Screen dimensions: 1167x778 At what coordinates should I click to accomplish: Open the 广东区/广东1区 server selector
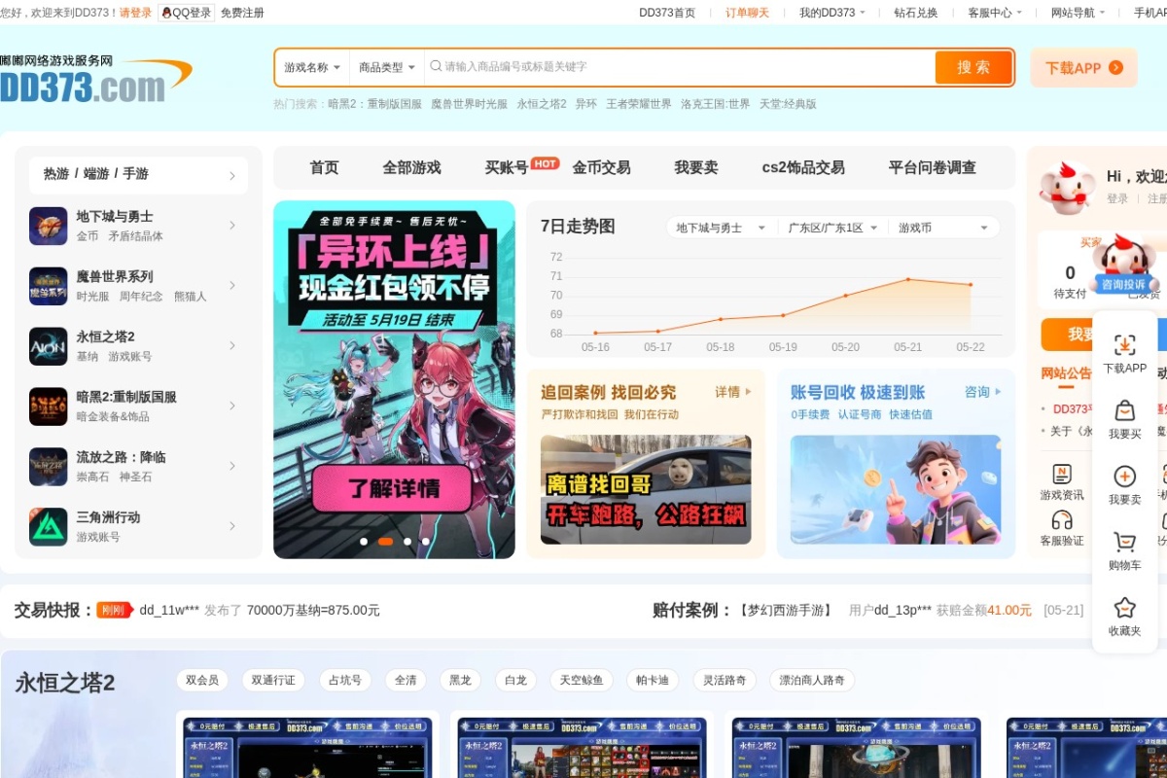(832, 228)
